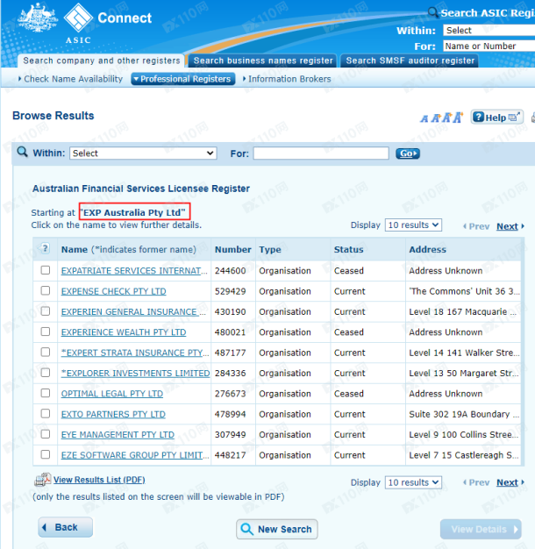Open the bottom Display 10 results dropdown

[x=413, y=482]
